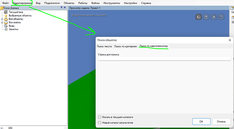
Task: Expand the Все объекты tree node
Action: [x=2, y=19]
